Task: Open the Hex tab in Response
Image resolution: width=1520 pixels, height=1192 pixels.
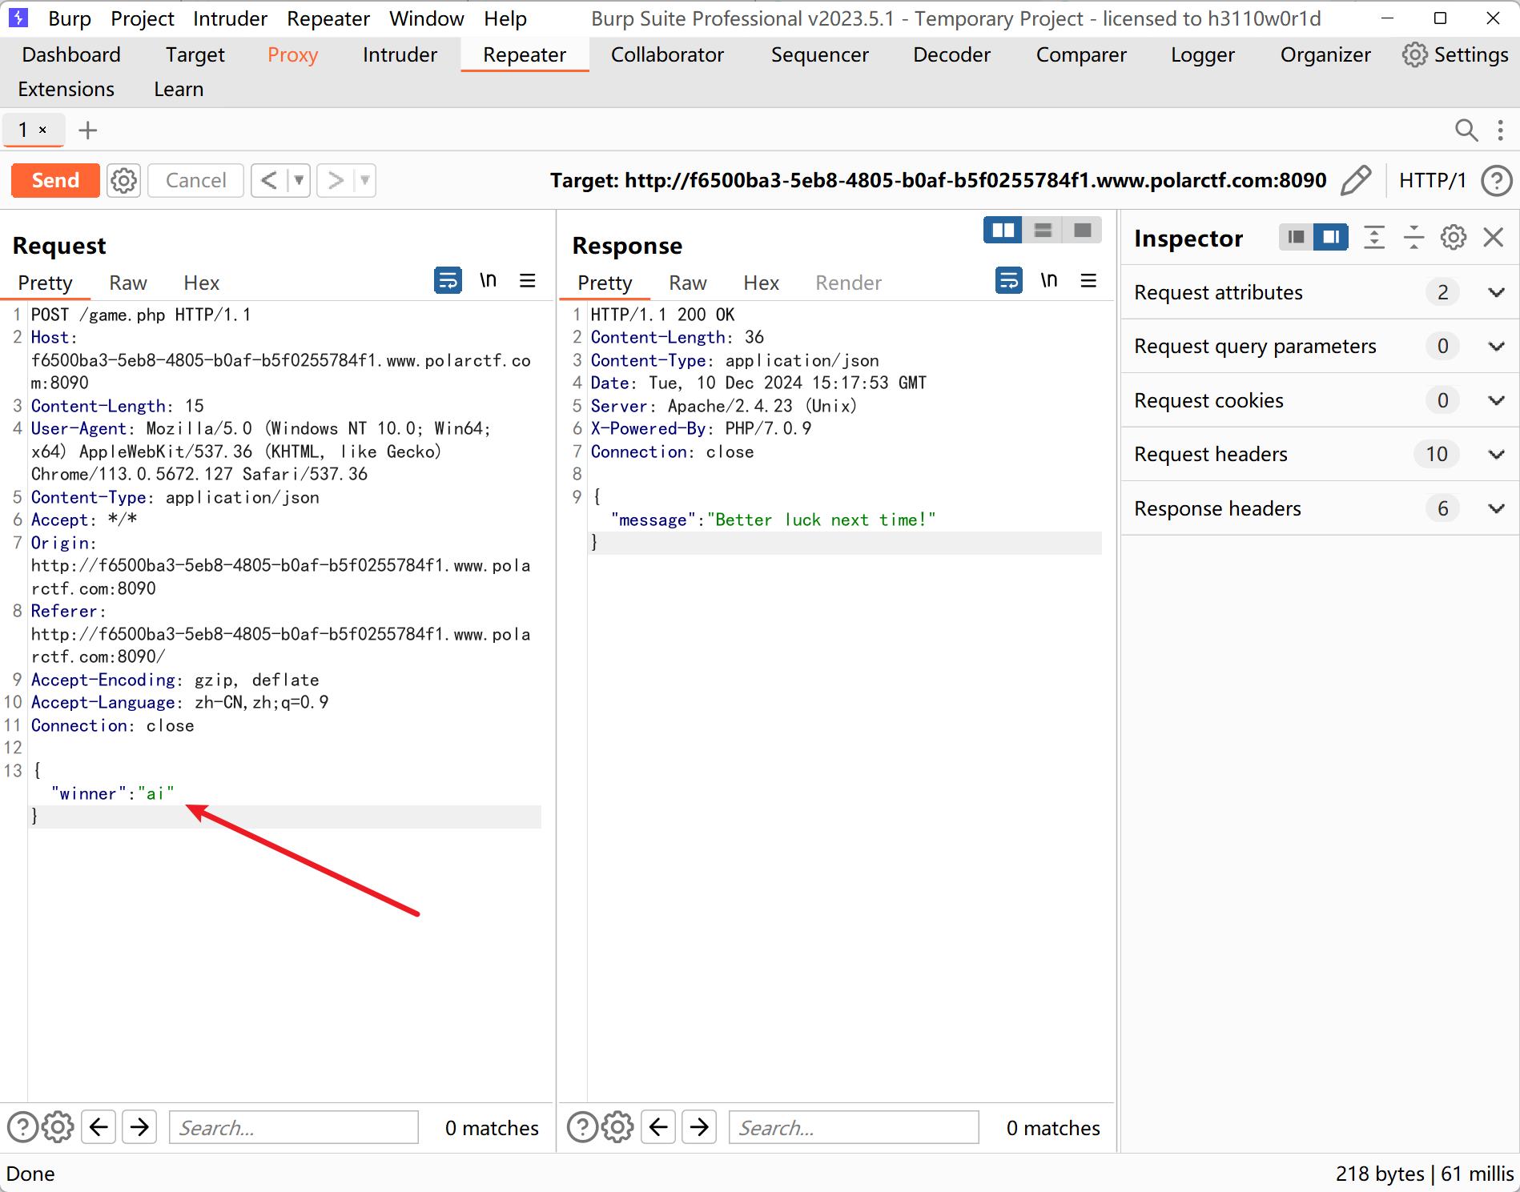Action: coord(760,283)
